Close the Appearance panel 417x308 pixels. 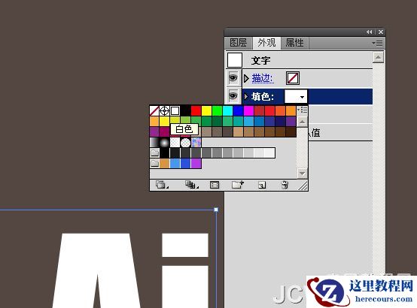click(381, 32)
